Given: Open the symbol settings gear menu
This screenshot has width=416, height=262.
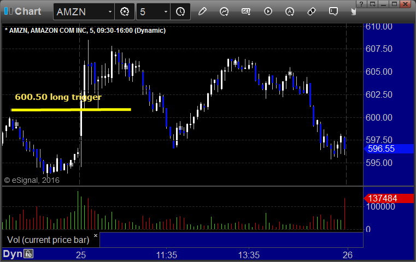Looking at the screenshot, I should pyautogui.click(x=125, y=11).
